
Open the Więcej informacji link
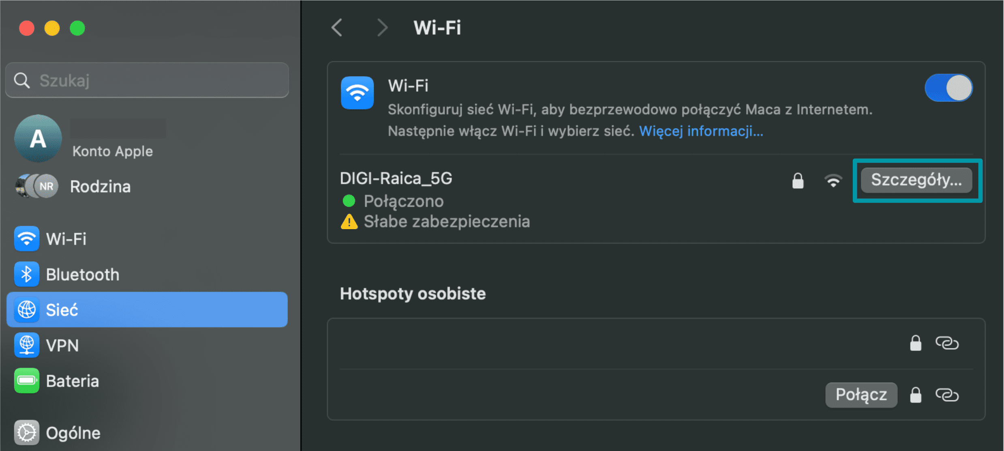pos(701,131)
